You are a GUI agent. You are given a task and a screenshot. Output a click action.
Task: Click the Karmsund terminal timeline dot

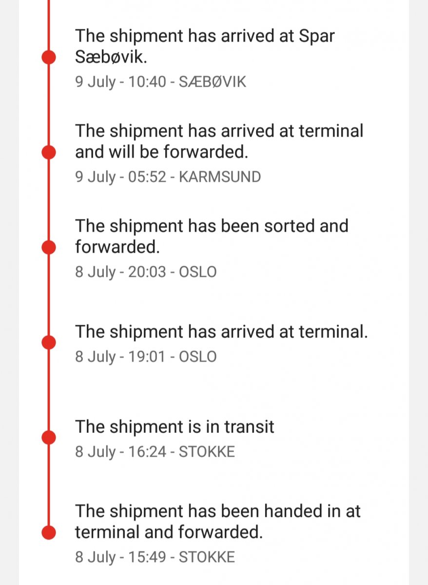point(49,153)
